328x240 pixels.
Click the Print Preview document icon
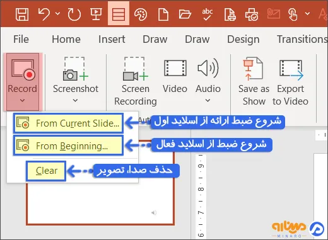click(x=230, y=14)
